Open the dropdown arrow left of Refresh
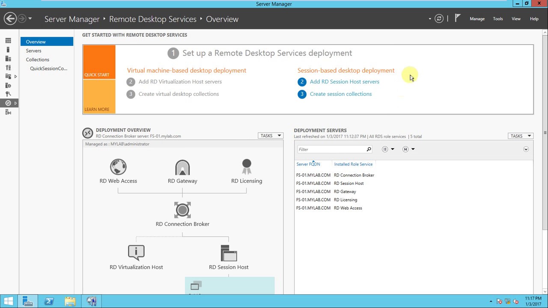 tap(430, 19)
